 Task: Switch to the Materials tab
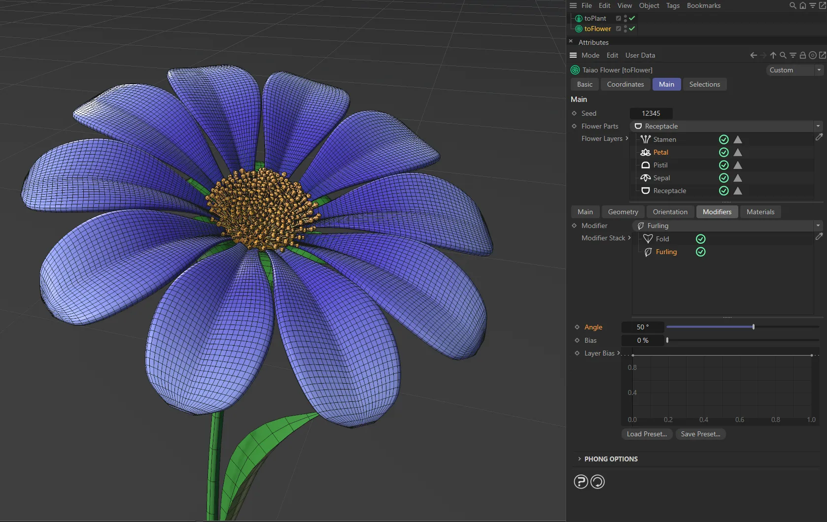tap(760, 212)
